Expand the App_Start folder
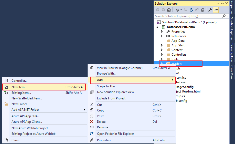The width and height of the screenshot is (235, 144). click(x=162, y=45)
